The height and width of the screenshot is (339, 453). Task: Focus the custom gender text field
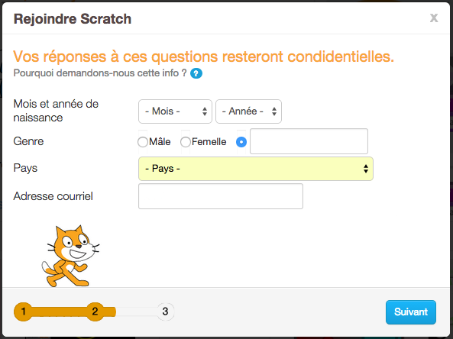click(x=309, y=141)
